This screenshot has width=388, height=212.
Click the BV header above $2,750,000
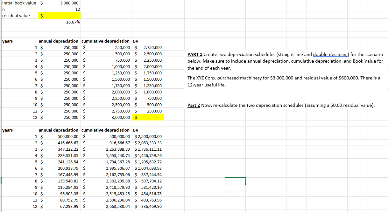tap(135, 41)
